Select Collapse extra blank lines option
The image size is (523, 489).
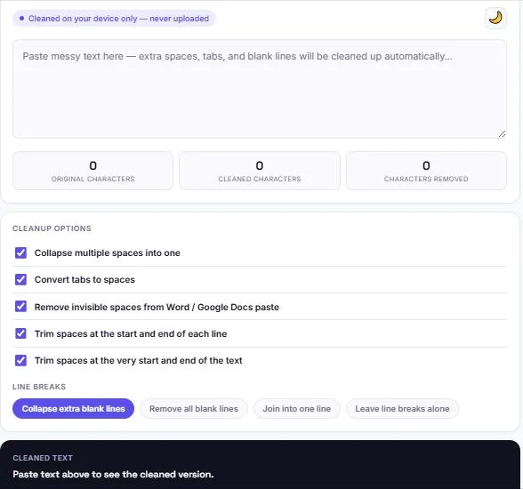73,409
